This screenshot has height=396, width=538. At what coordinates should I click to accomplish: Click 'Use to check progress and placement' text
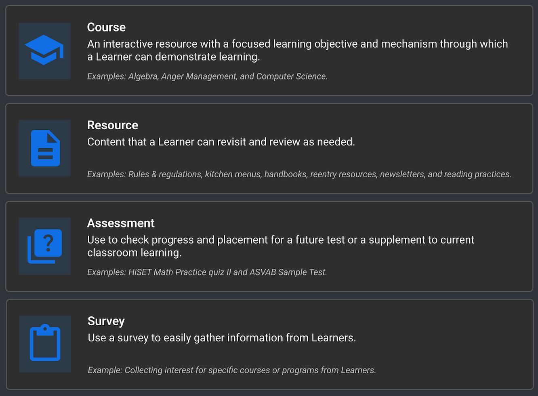tap(281, 246)
